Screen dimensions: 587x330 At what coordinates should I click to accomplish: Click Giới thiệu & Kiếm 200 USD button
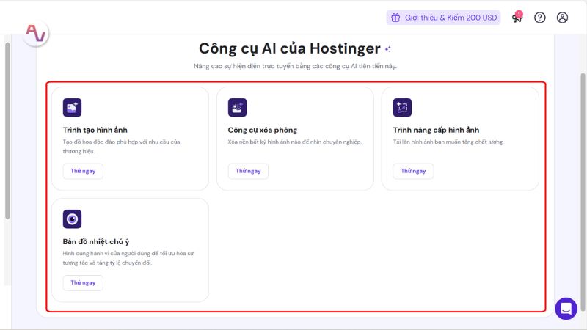coord(444,18)
